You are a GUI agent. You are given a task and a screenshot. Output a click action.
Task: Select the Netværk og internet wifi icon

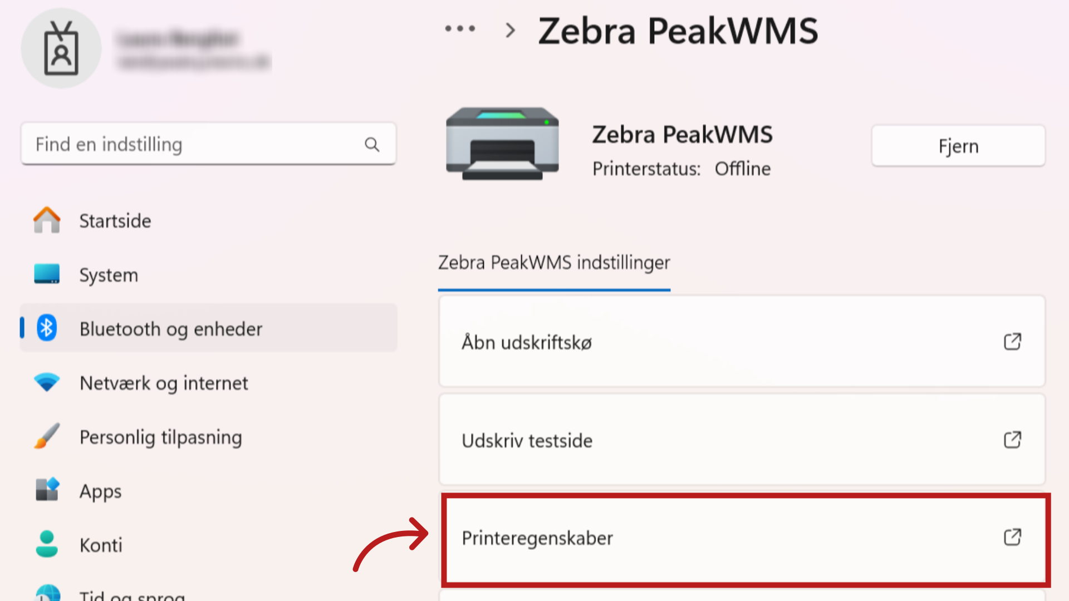point(47,382)
